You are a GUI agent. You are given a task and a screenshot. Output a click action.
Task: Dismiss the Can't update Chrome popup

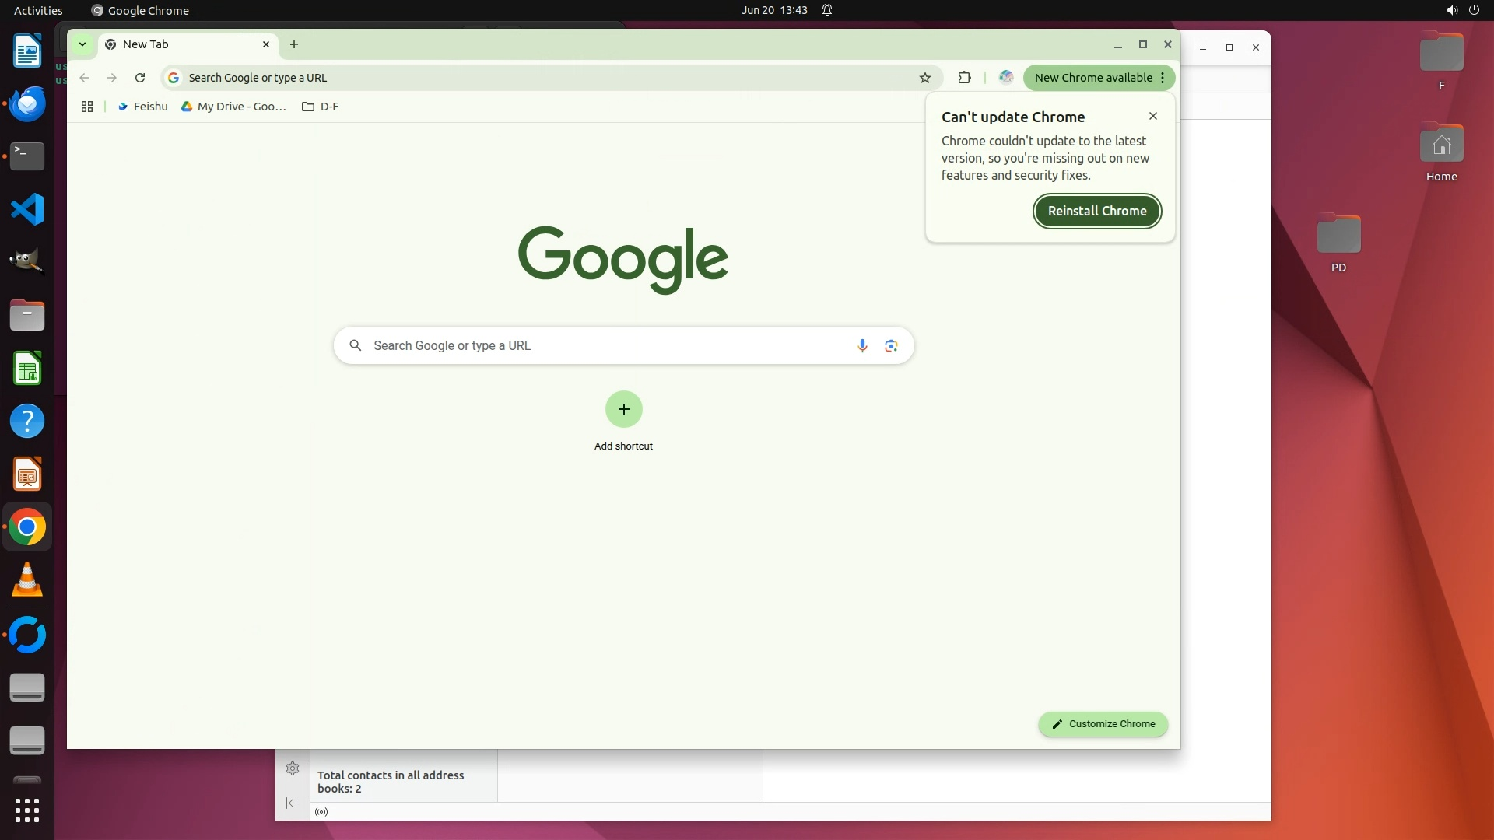coord(1153,116)
